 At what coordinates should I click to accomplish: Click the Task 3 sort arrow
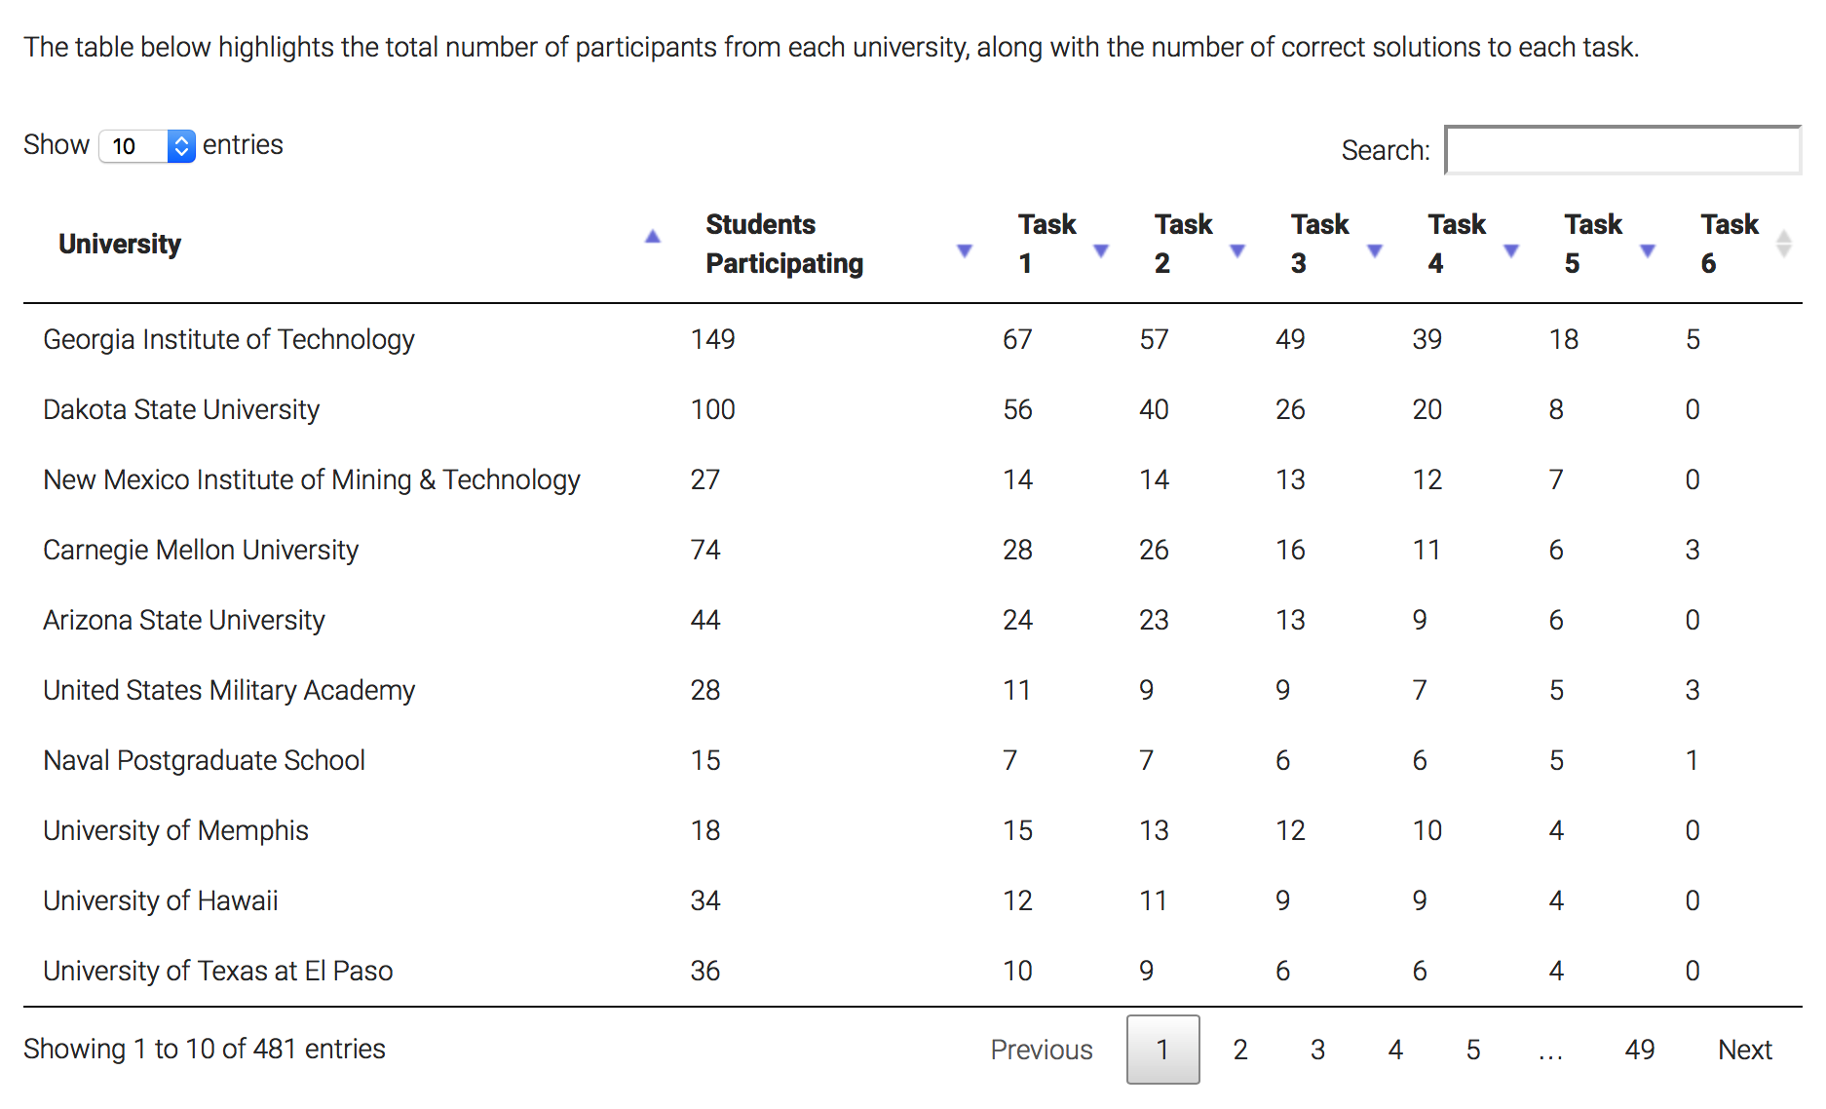[1375, 250]
